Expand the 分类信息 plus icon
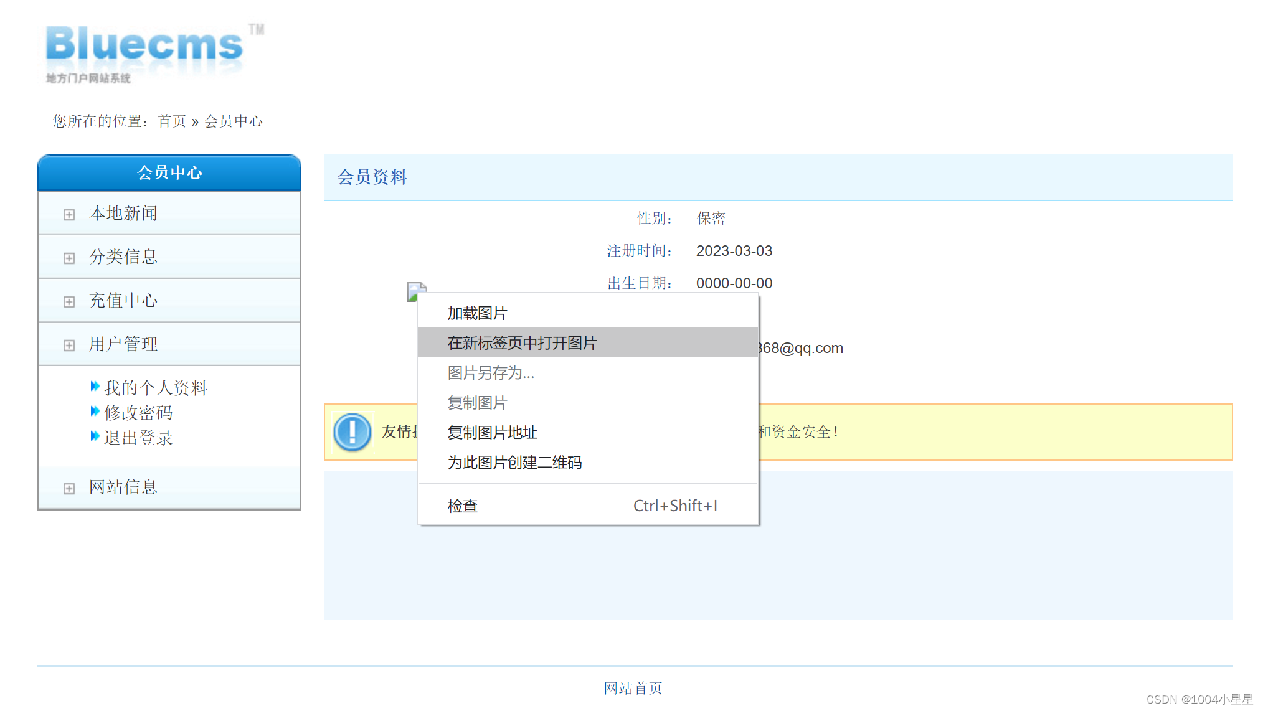This screenshot has height=711, width=1263. pos(69,258)
